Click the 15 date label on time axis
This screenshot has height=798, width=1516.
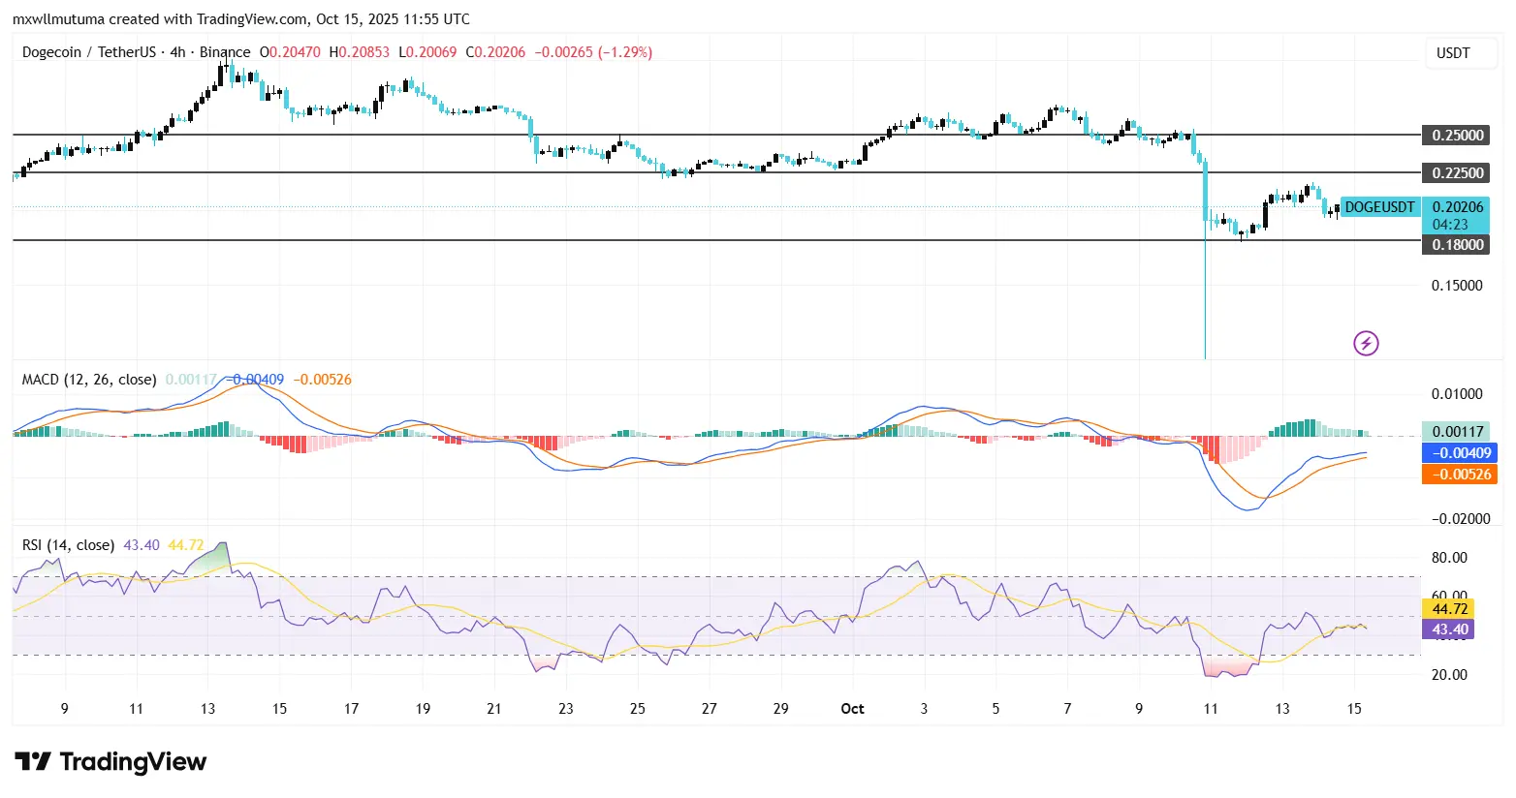(1354, 709)
